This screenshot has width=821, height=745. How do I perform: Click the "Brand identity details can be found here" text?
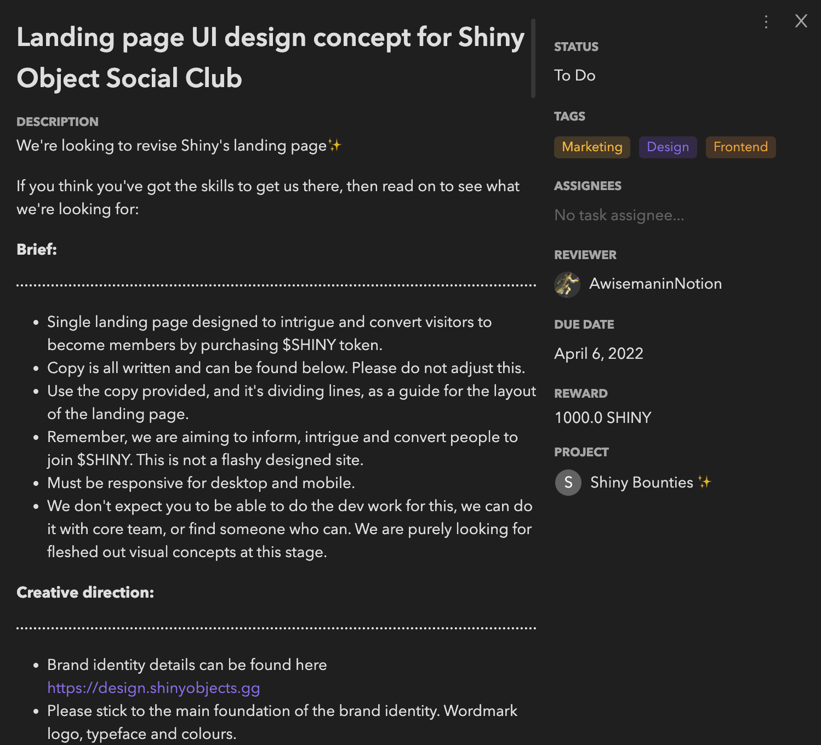coord(187,665)
